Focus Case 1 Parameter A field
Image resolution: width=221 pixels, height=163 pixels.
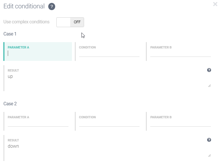tap(38, 53)
